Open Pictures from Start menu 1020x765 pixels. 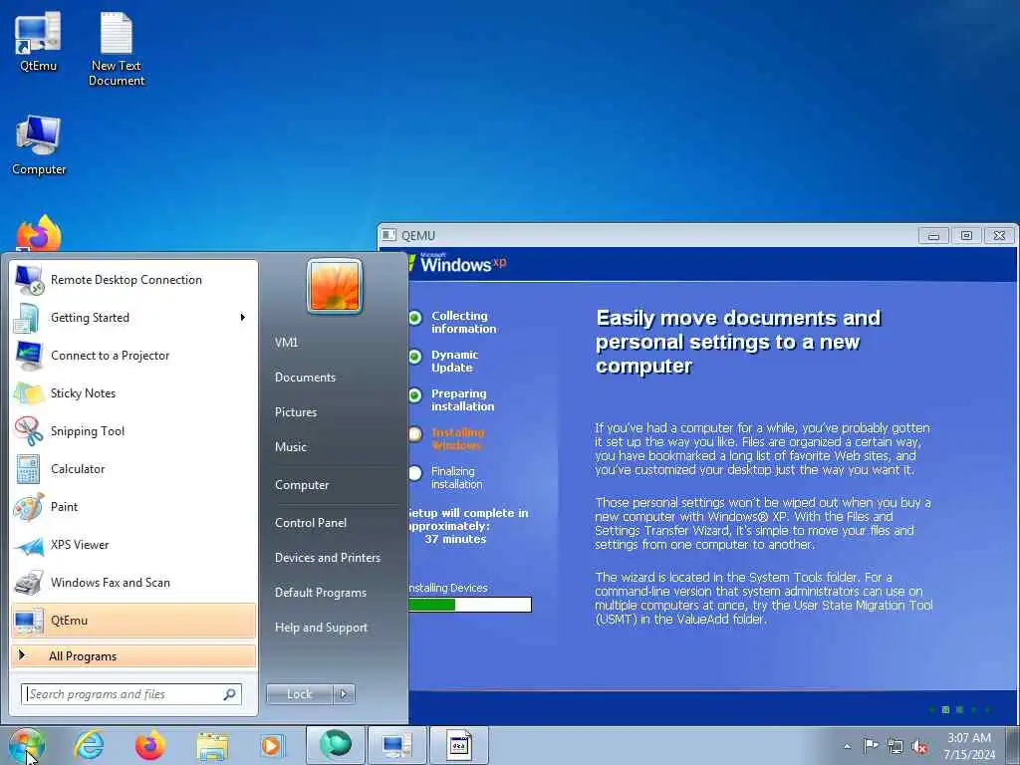tap(296, 412)
